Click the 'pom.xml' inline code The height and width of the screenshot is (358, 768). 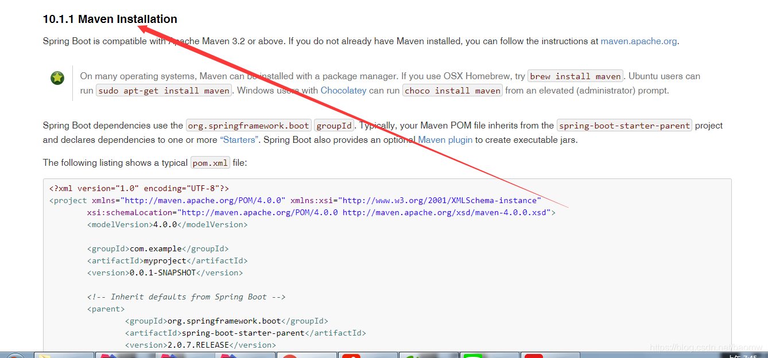210,163
